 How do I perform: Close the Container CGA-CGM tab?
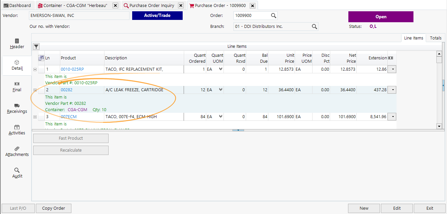pos(115,6)
